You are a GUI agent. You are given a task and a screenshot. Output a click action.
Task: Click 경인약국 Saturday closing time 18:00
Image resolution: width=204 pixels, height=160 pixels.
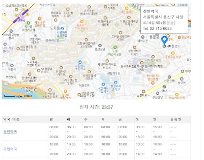[x=140, y=137]
